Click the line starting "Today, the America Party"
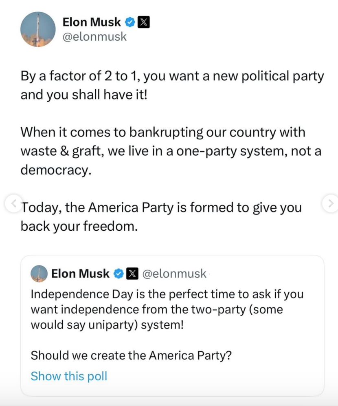 click(161, 207)
